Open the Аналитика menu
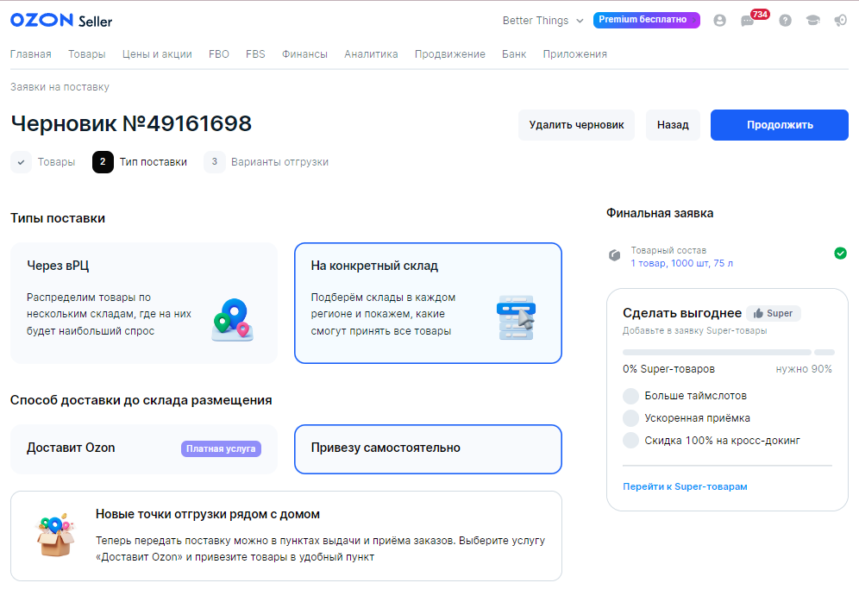The image size is (859, 608). pos(371,54)
